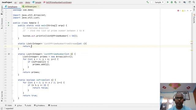Click the vertical editor scrollbar
Viewport: 196px width, 110px height.
tap(192, 47)
